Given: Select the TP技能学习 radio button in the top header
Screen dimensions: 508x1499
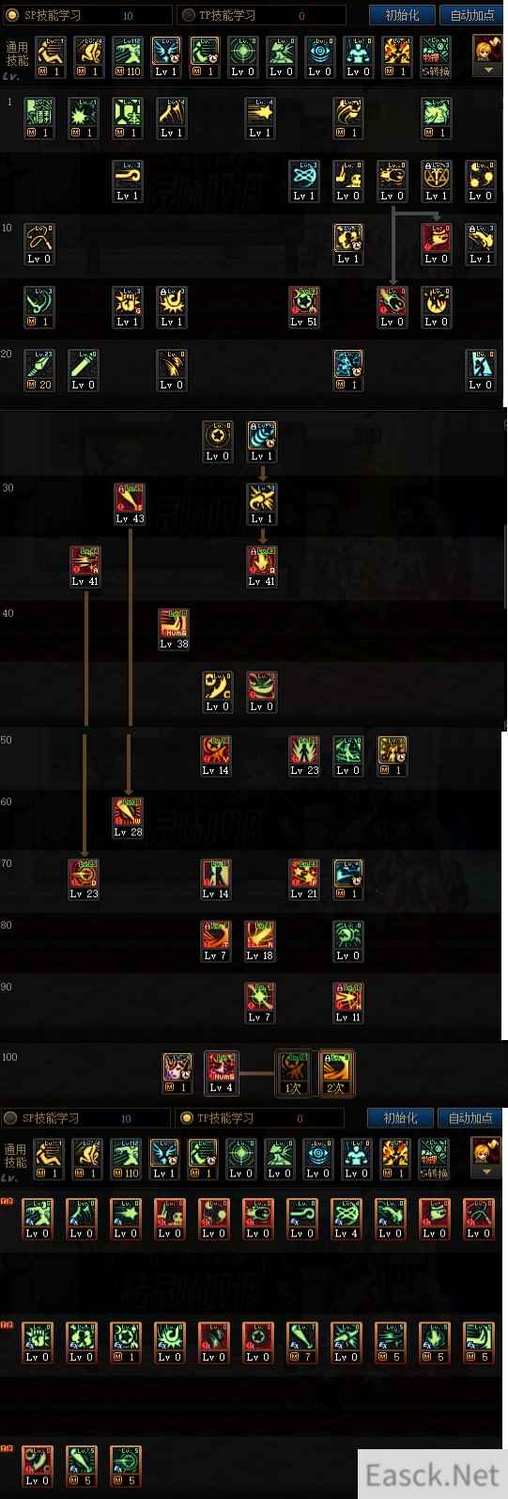Looking at the screenshot, I should click(x=188, y=15).
